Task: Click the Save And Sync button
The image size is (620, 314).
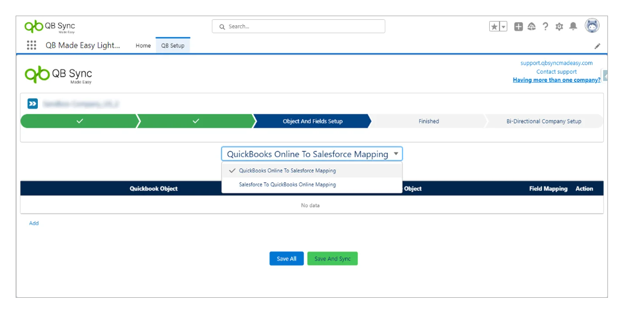Action: (x=333, y=259)
